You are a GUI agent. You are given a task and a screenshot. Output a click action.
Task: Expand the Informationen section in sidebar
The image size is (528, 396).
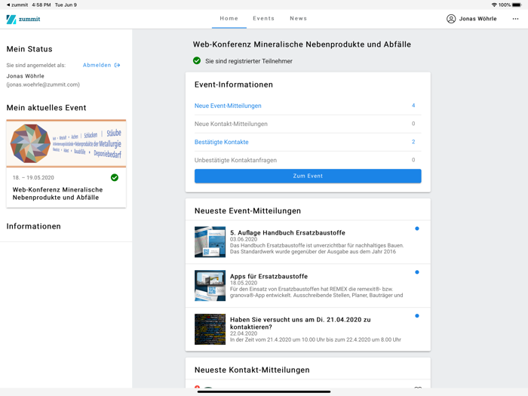click(x=34, y=226)
